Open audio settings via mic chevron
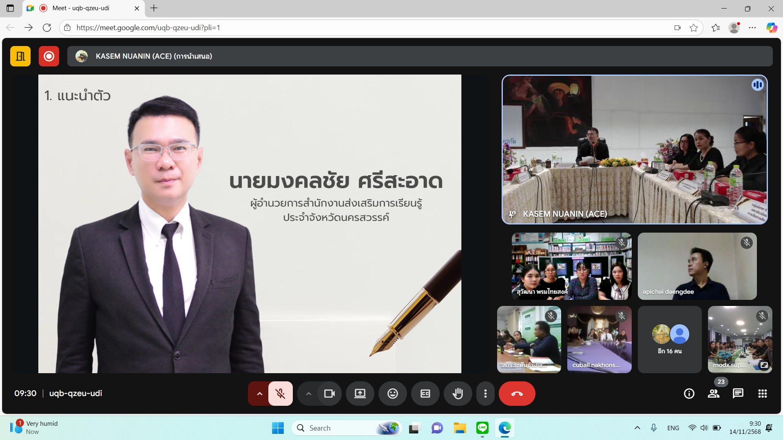 (260, 394)
